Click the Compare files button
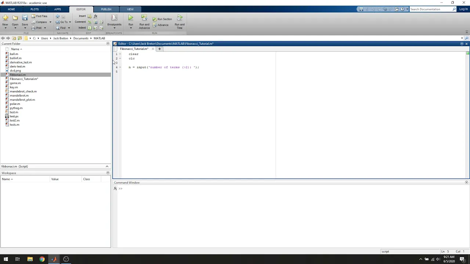 39,22
